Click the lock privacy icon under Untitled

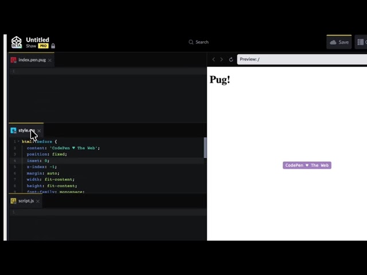[x=53, y=46]
